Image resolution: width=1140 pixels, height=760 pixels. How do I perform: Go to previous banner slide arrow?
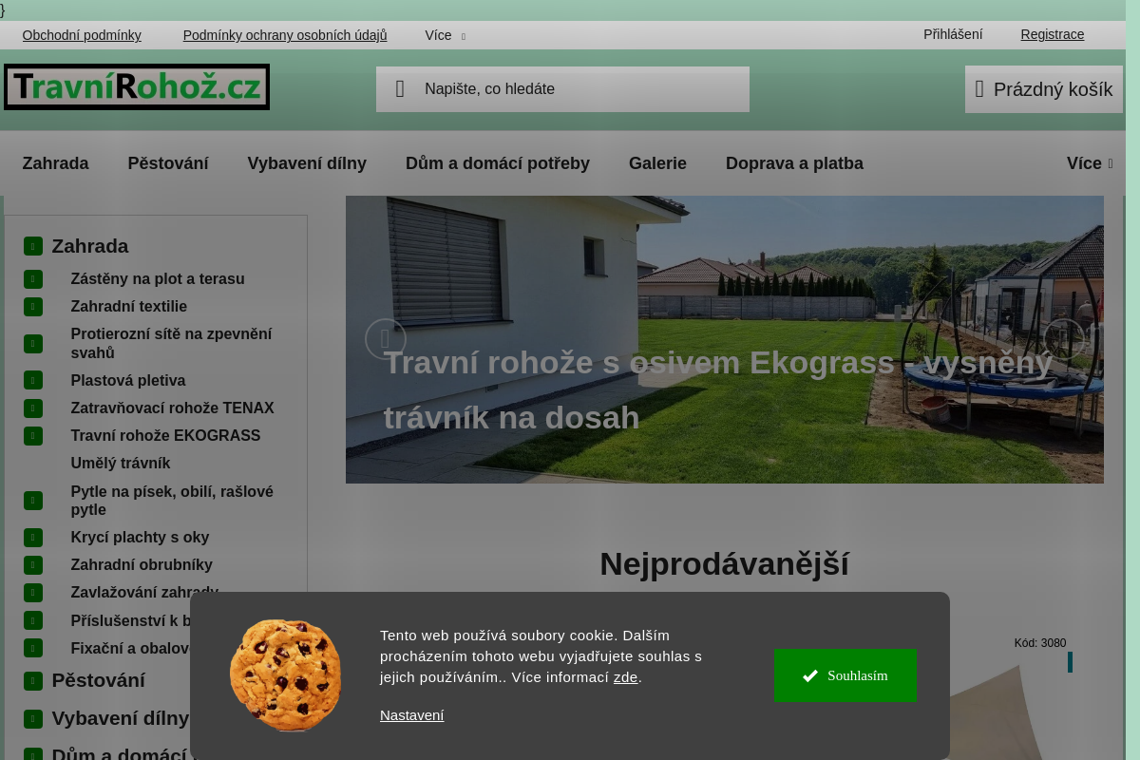[386, 339]
